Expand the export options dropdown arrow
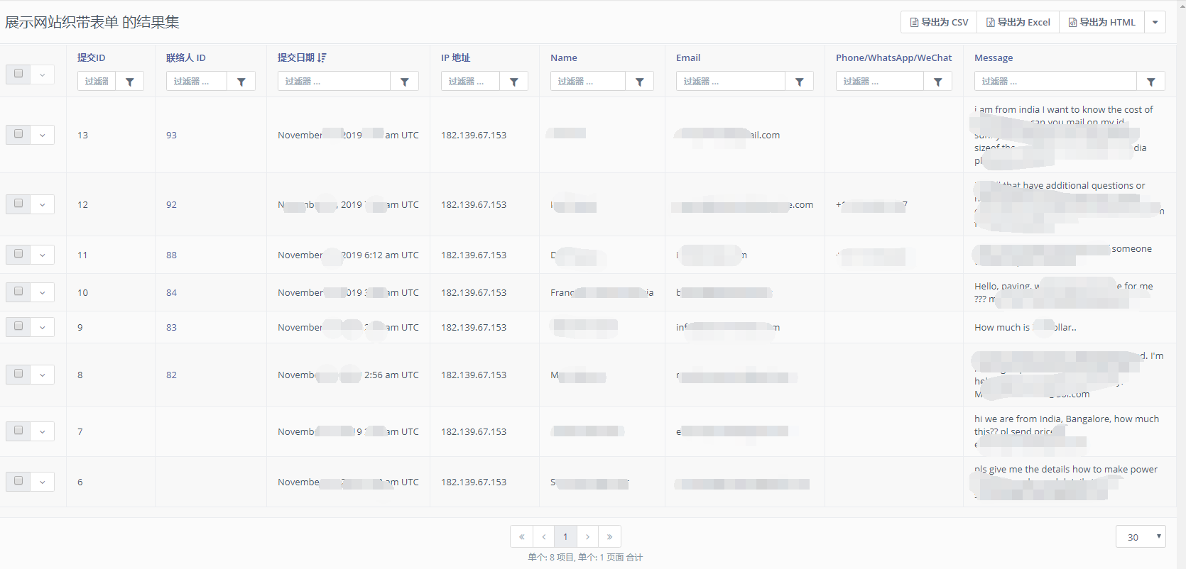Viewport: 1186px width, 569px height. [x=1155, y=22]
